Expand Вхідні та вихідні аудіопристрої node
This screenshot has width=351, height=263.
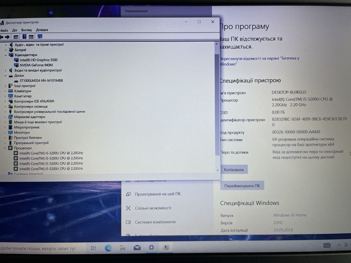[6, 70]
